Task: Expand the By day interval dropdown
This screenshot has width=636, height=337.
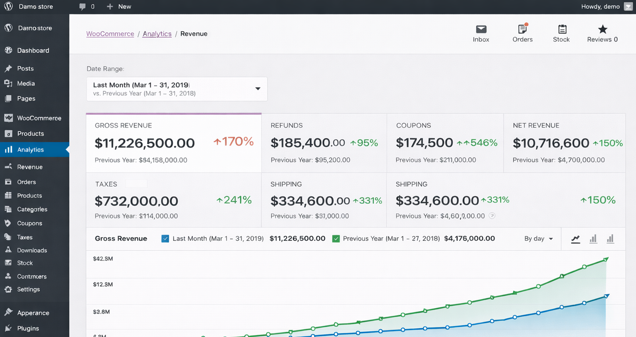Action: [539, 239]
